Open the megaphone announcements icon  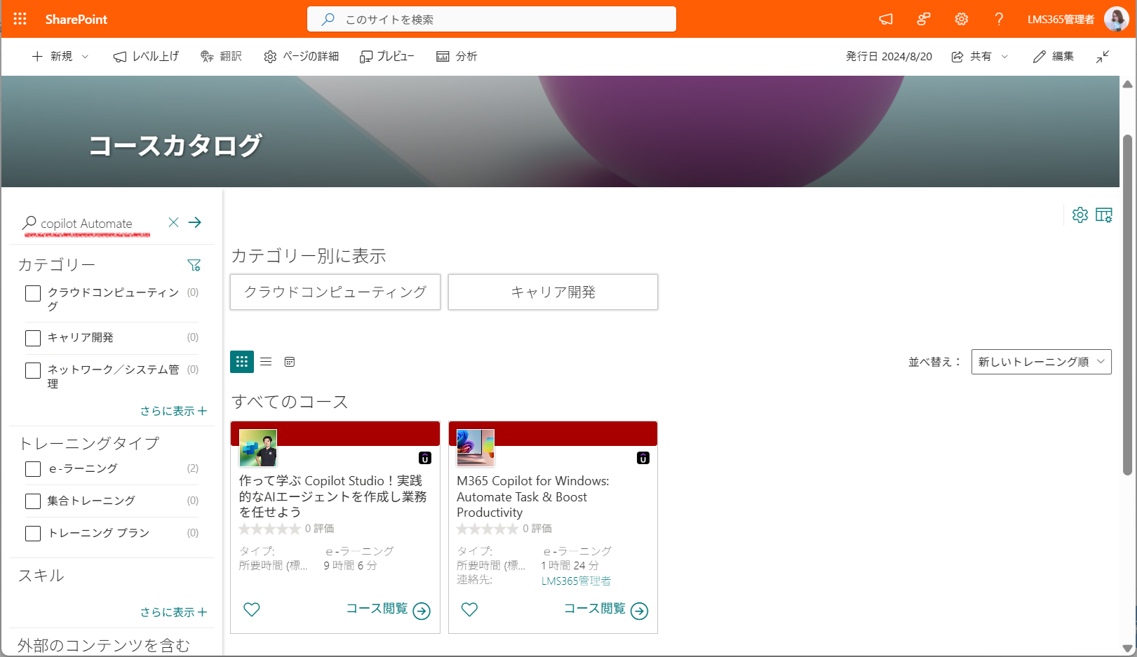pos(886,19)
